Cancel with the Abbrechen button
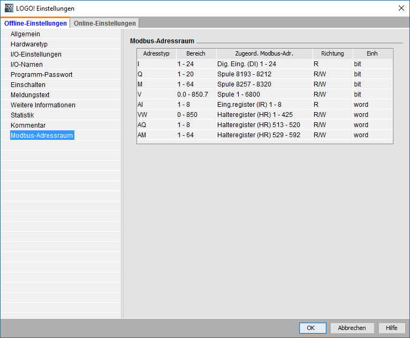 point(352,328)
